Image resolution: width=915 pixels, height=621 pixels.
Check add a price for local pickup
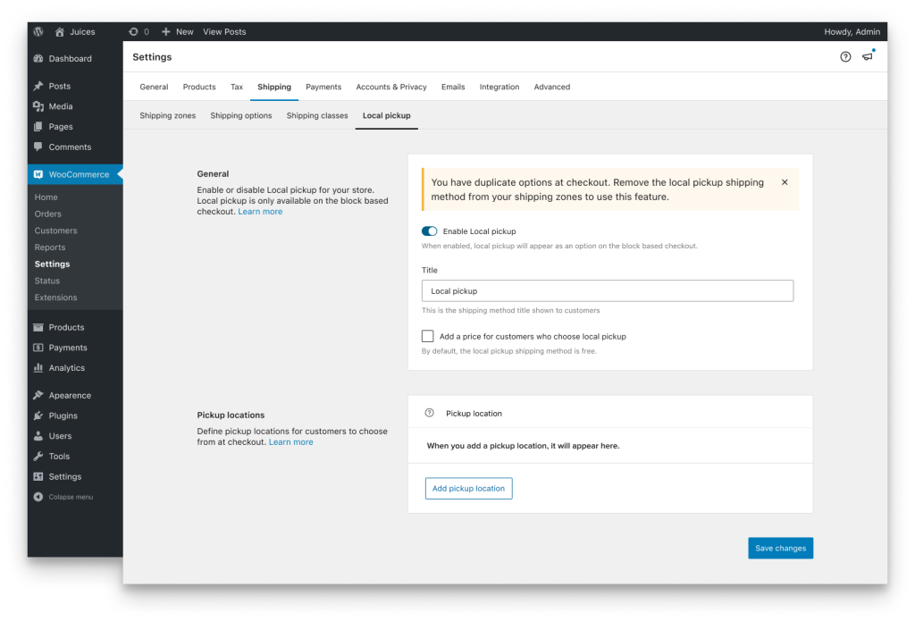[426, 336]
